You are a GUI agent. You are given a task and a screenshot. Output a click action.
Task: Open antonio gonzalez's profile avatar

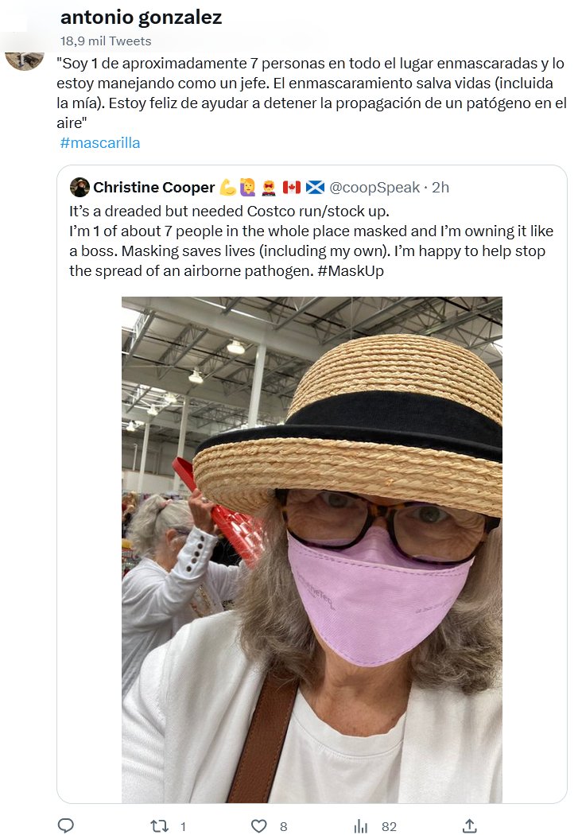click(x=25, y=58)
